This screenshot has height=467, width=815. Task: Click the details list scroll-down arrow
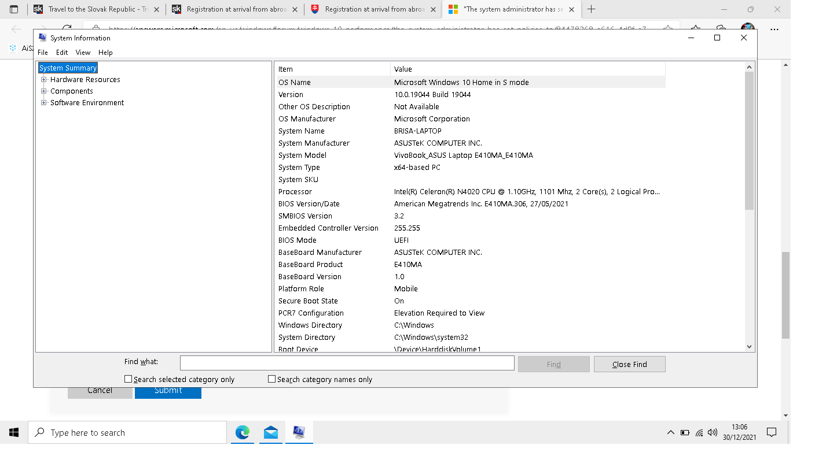[x=749, y=347]
